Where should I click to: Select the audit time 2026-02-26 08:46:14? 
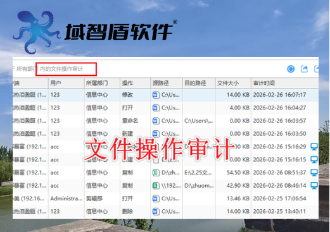click(279, 186)
